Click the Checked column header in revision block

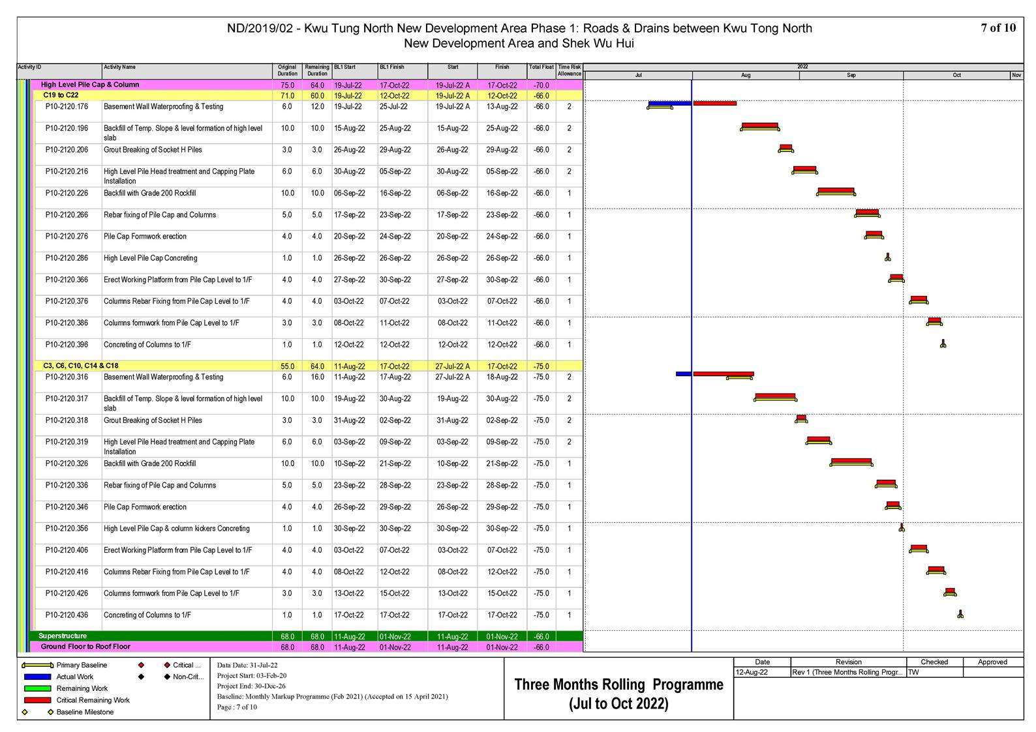tap(934, 662)
